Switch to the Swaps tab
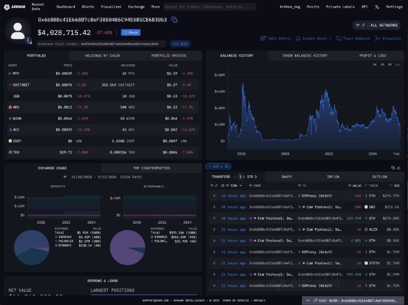The height and width of the screenshot is (305, 408). (287, 177)
